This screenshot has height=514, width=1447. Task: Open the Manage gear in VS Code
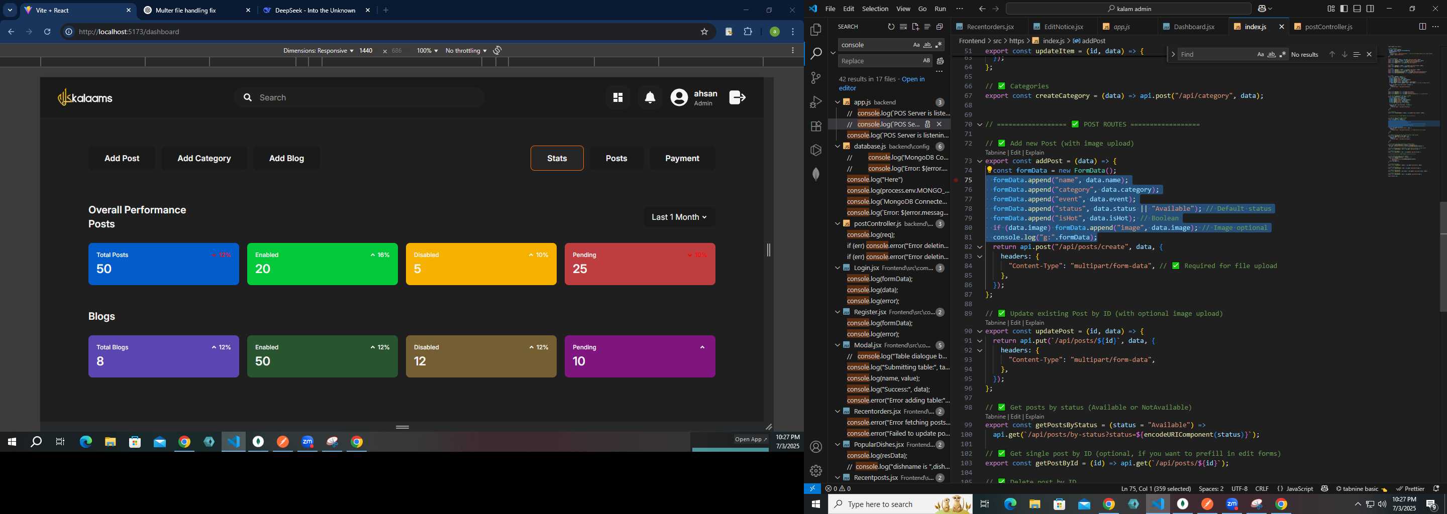[x=815, y=471]
